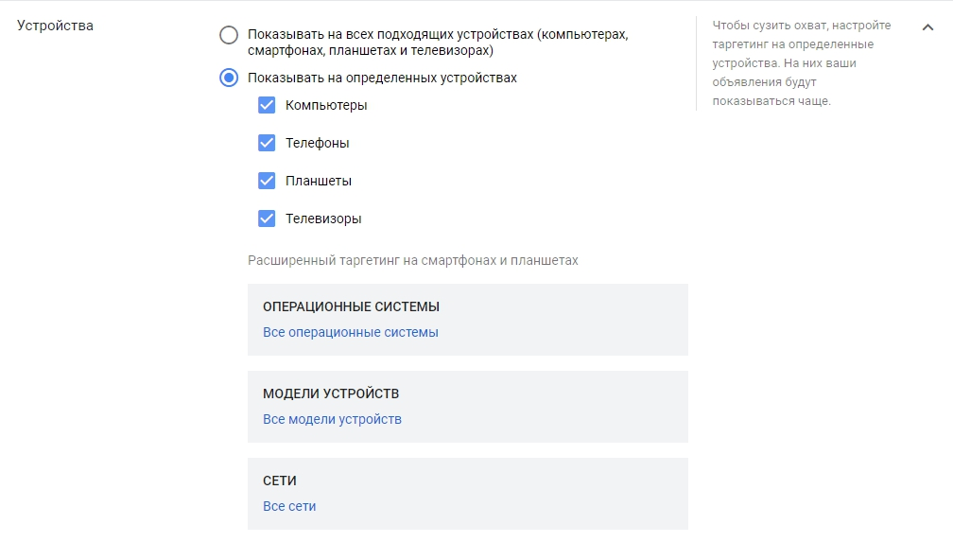Viewport: 953px width, 542px height.
Task: Disable the Телевизоры checkbox
Action: click(267, 219)
